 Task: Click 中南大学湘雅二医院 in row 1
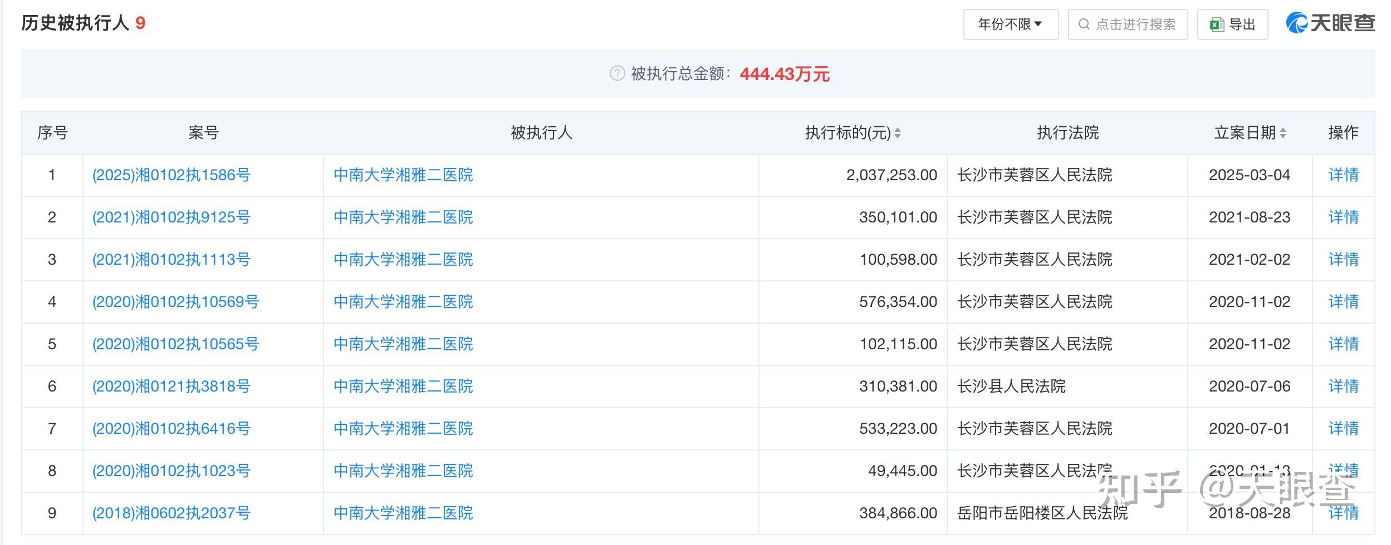[x=403, y=175]
